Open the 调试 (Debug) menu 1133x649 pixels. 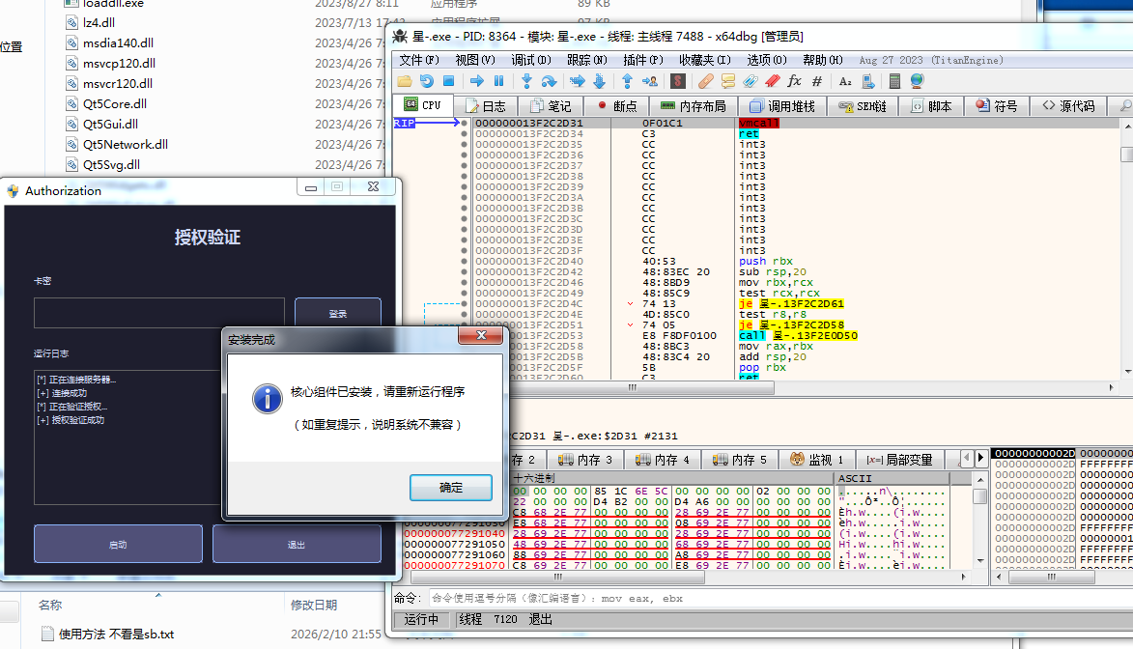click(x=529, y=60)
